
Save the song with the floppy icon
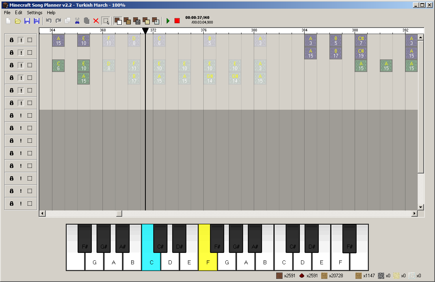[27, 21]
